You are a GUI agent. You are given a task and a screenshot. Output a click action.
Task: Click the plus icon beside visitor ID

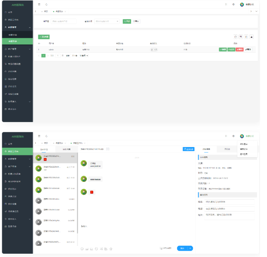tap(108, 149)
